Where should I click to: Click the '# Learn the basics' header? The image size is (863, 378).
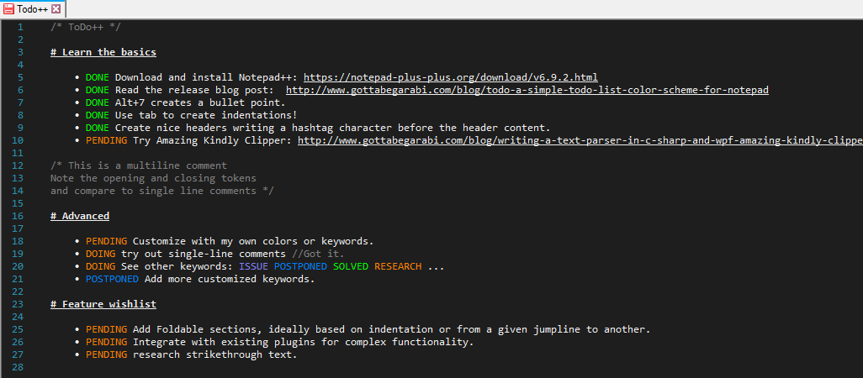(x=103, y=52)
